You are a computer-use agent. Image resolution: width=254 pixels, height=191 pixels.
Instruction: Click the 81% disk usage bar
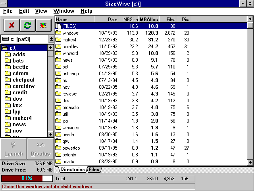[27, 179]
